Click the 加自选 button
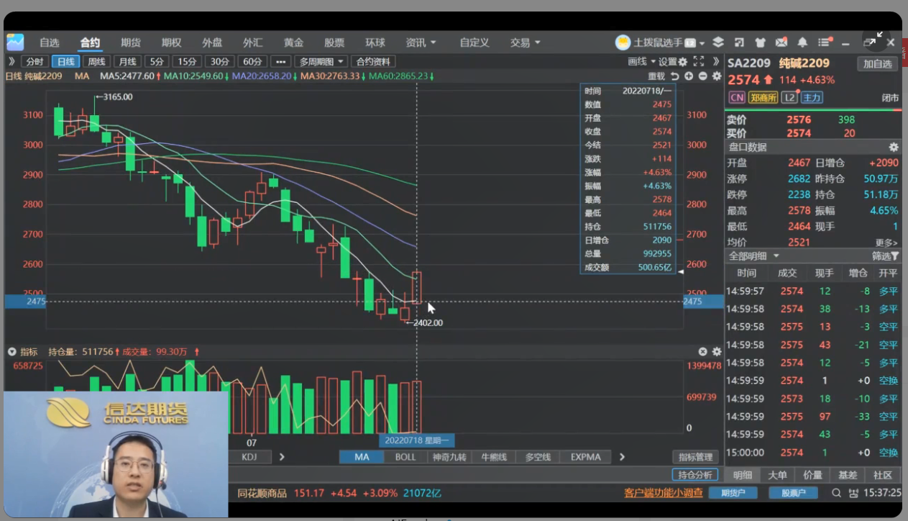908x521 pixels. [x=877, y=64]
